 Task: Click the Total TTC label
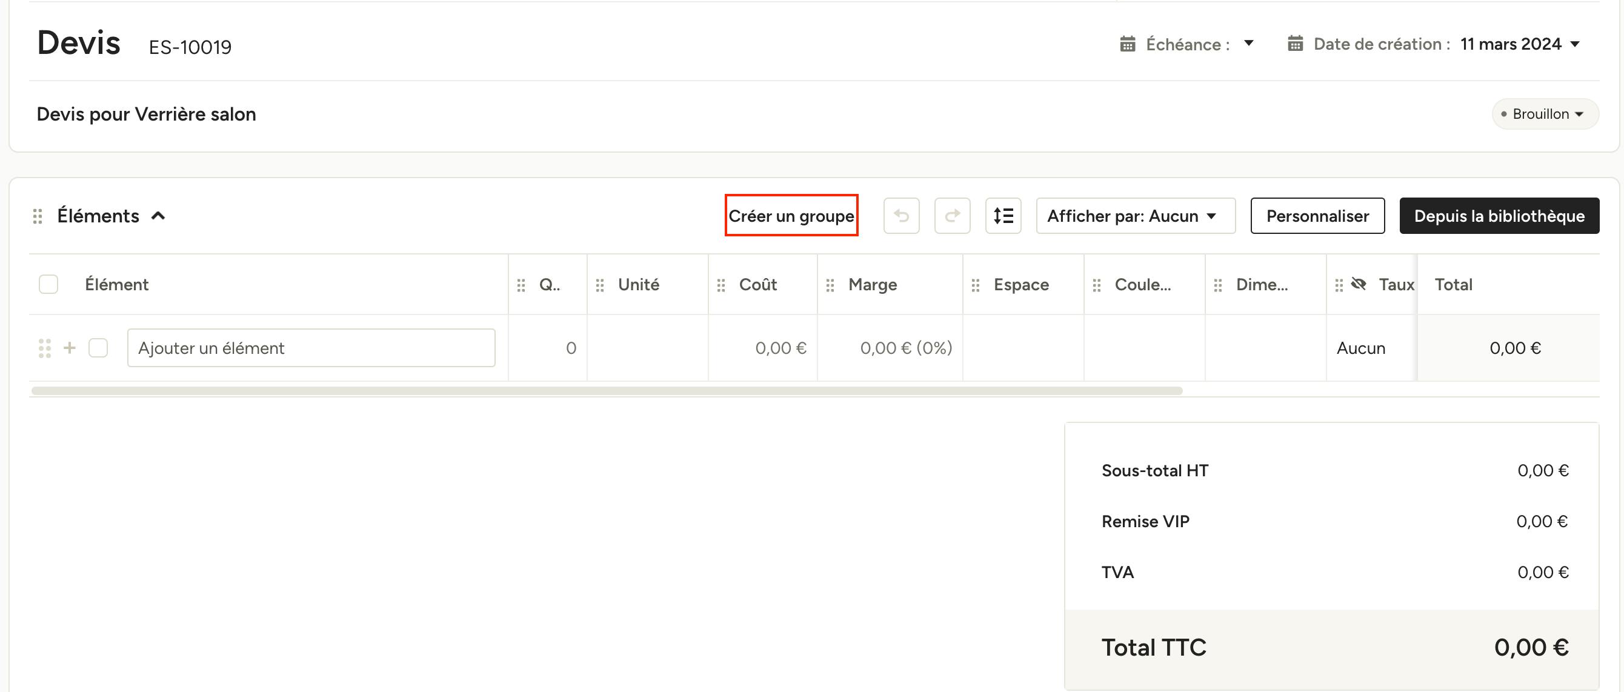pyautogui.click(x=1153, y=647)
